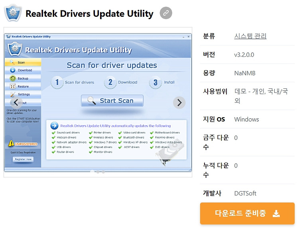
Task: Click the 지원 OS label
Action: coord(214,119)
